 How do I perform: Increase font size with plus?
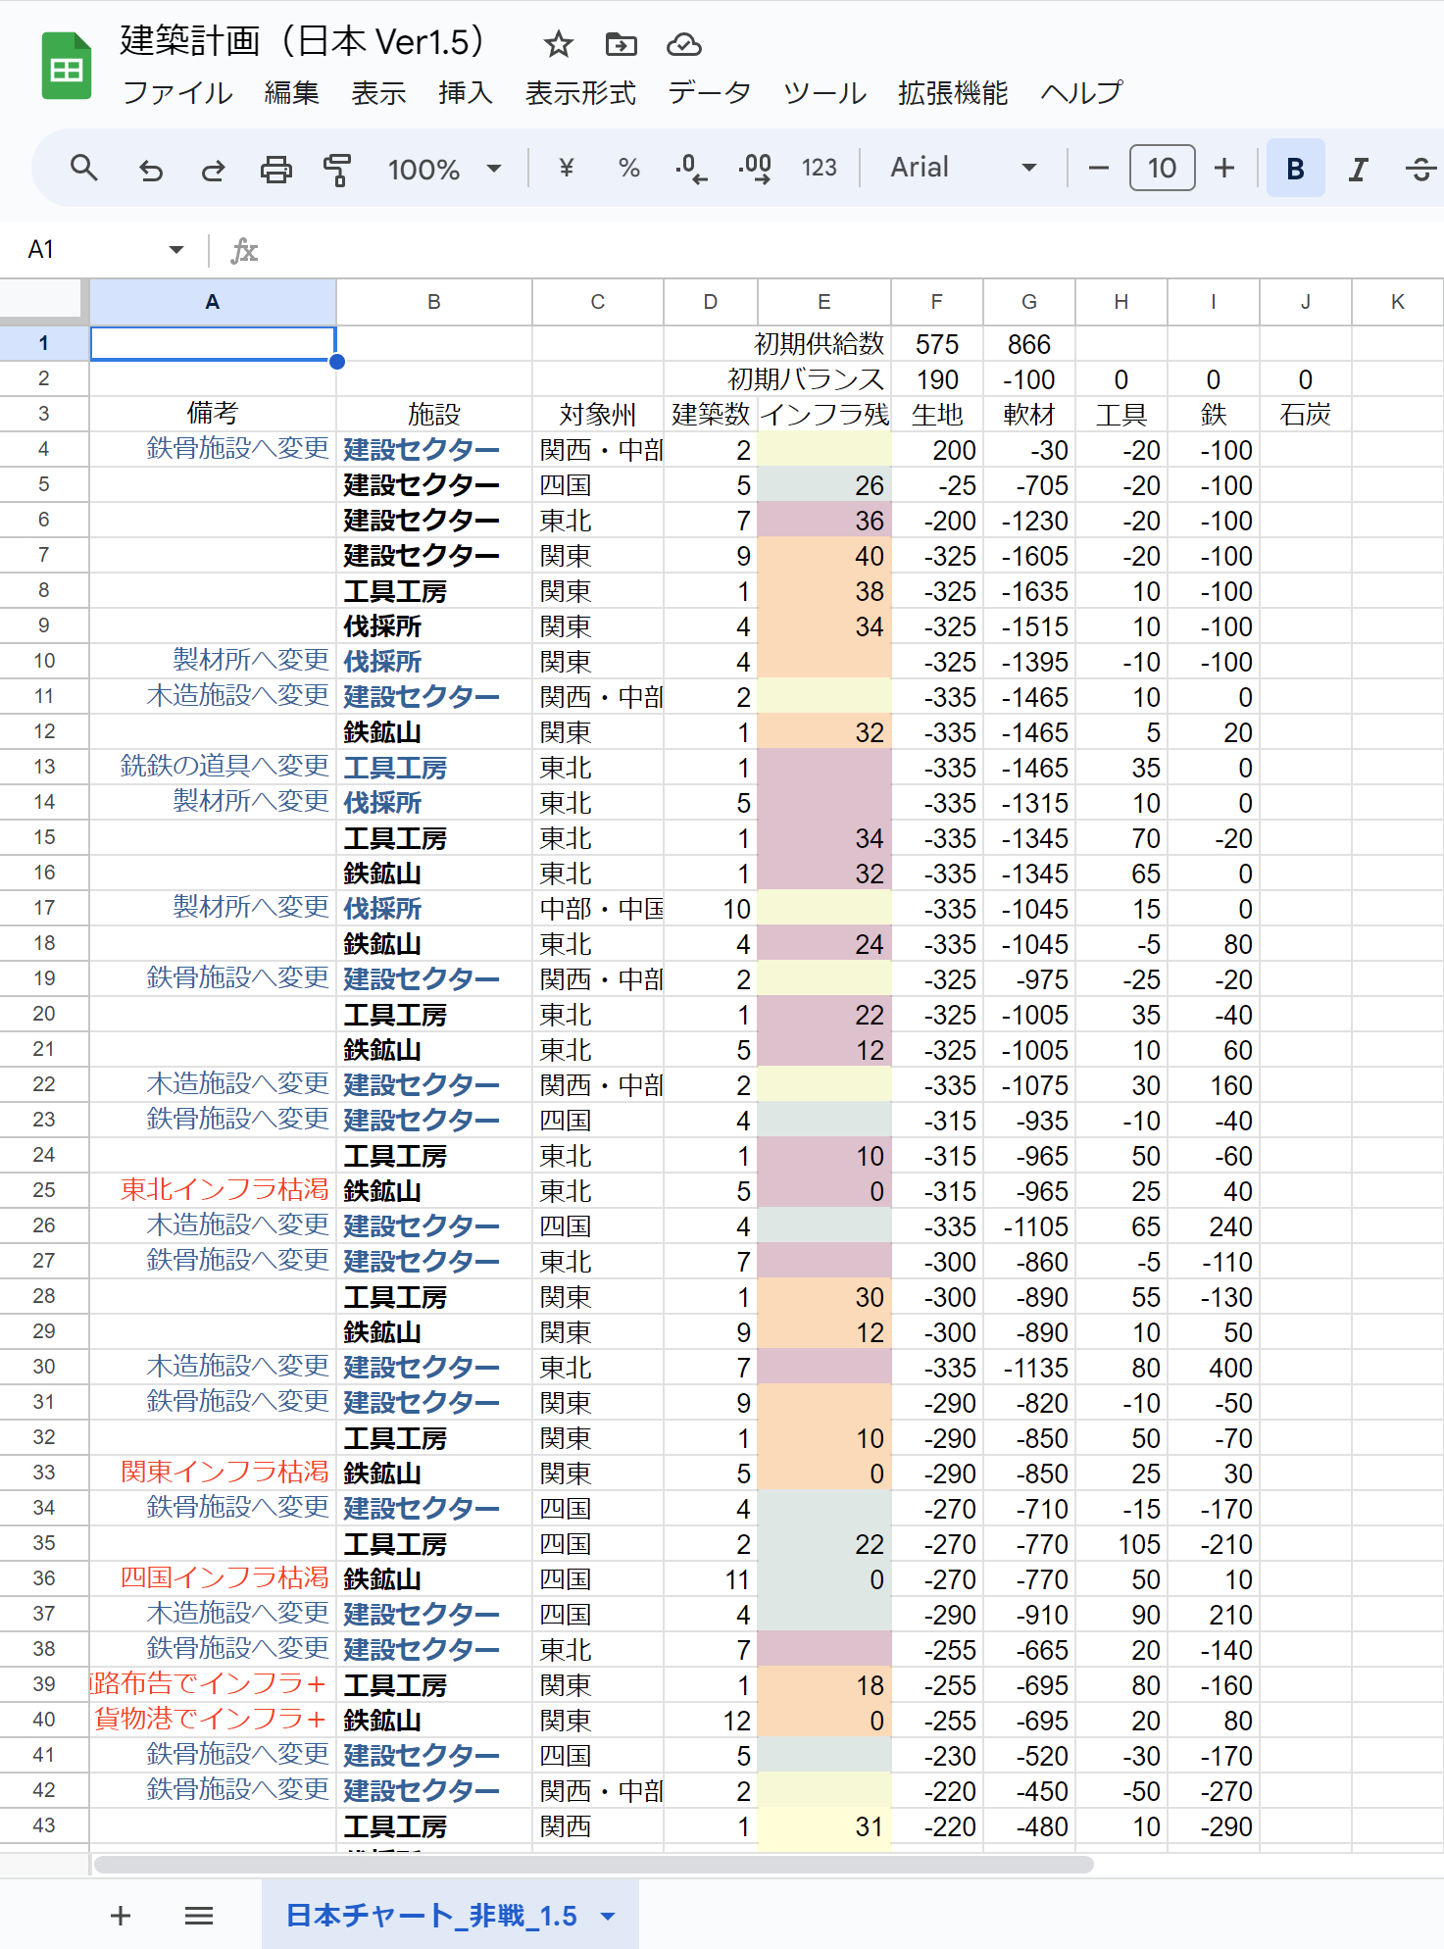click(1223, 169)
